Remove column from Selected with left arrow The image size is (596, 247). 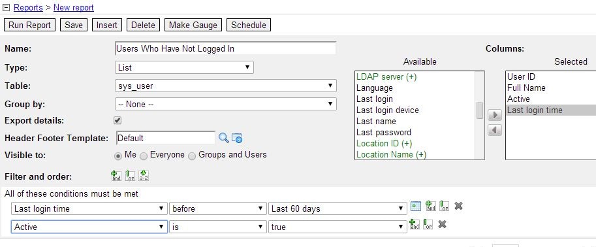(x=495, y=130)
